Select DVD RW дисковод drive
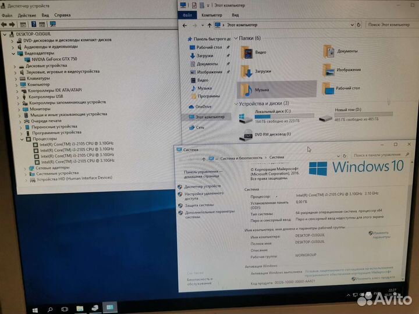Viewport: 419px width, 314px height. point(265,135)
